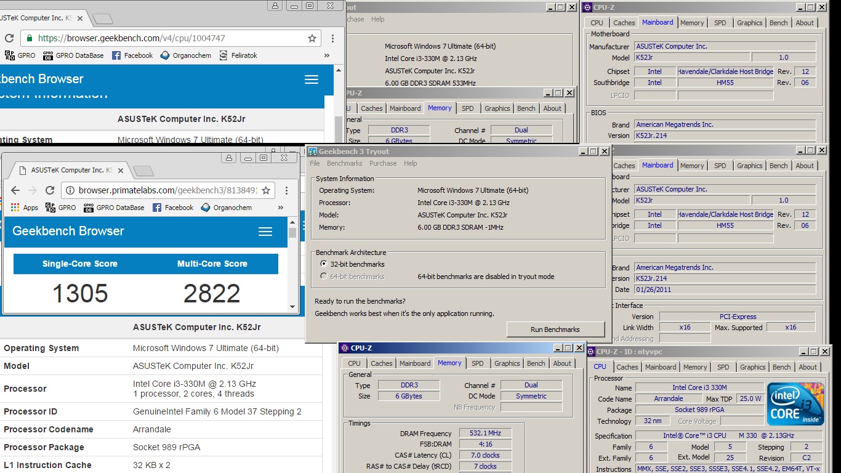Open Help menu in Geekbench 3 Tryout
The width and height of the screenshot is (841, 473).
point(411,163)
